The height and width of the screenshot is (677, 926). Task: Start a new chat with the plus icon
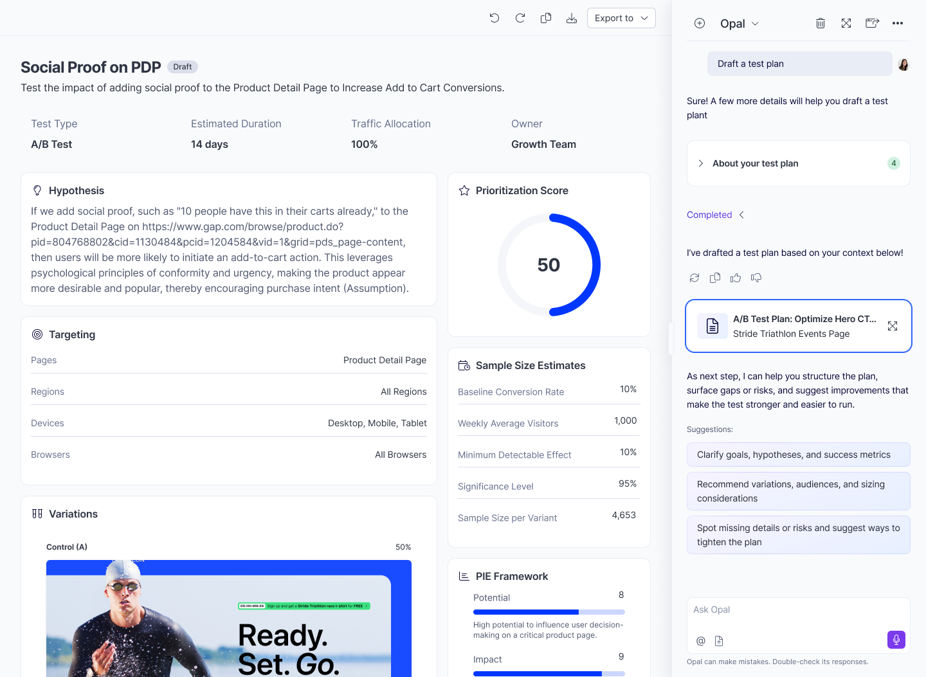[x=699, y=23]
